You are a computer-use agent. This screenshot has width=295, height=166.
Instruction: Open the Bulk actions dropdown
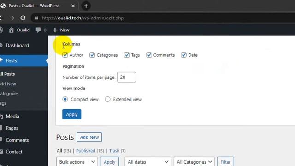(77, 162)
